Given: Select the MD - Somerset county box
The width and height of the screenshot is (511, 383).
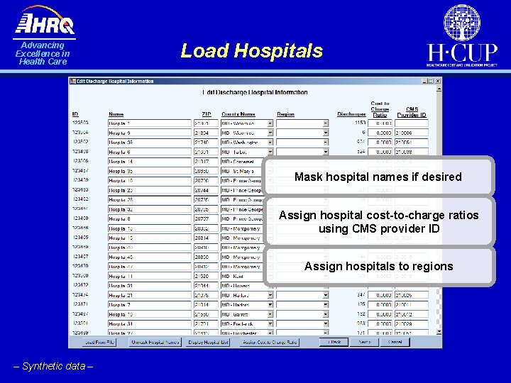Looking at the screenshot, I should click(241, 162).
